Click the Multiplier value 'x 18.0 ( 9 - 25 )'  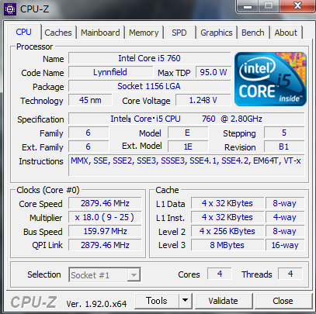[x=105, y=217]
